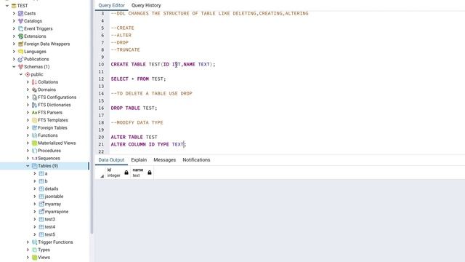The width and height of the screenshot is (465, 262).
Task: Expand the myarray table node
Action: coord(35,204)
